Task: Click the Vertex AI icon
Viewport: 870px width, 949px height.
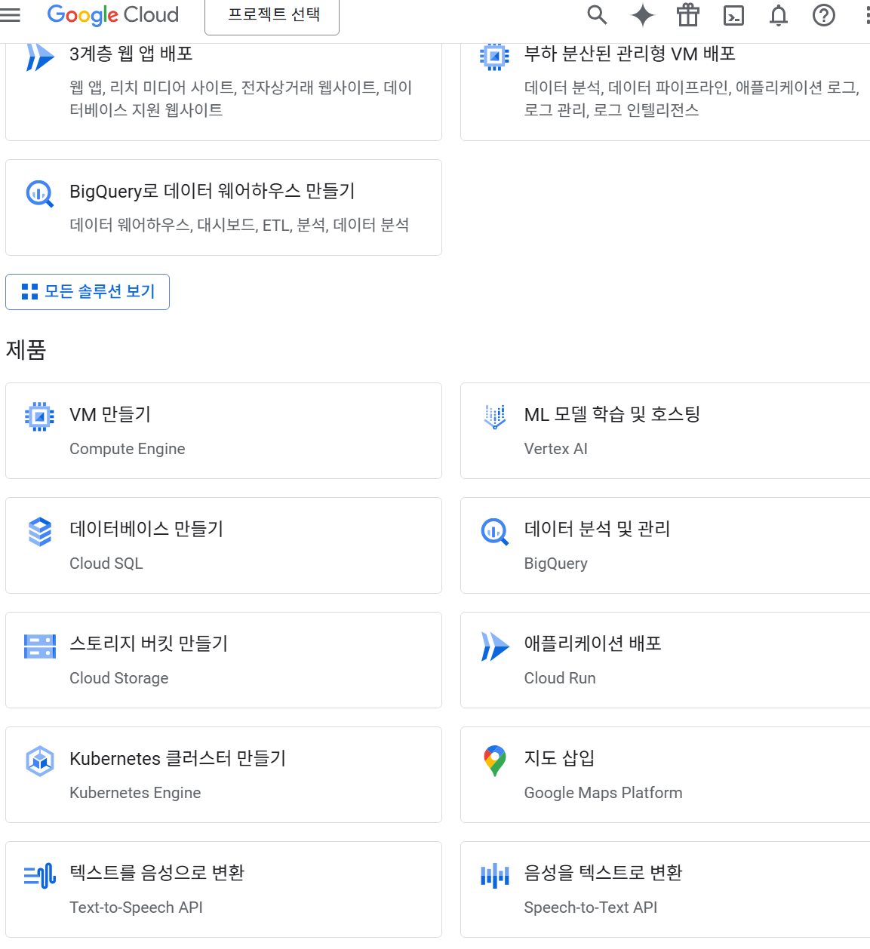Action: [494, 416]
